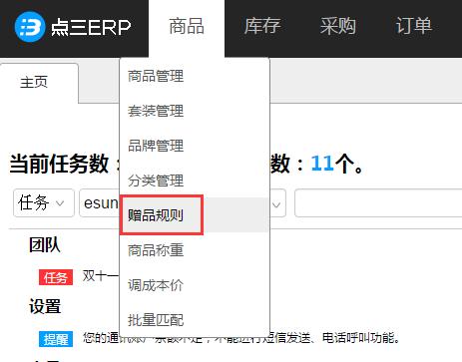Expand the dropdown arrow beside the search field

click(x=276, y=204)
